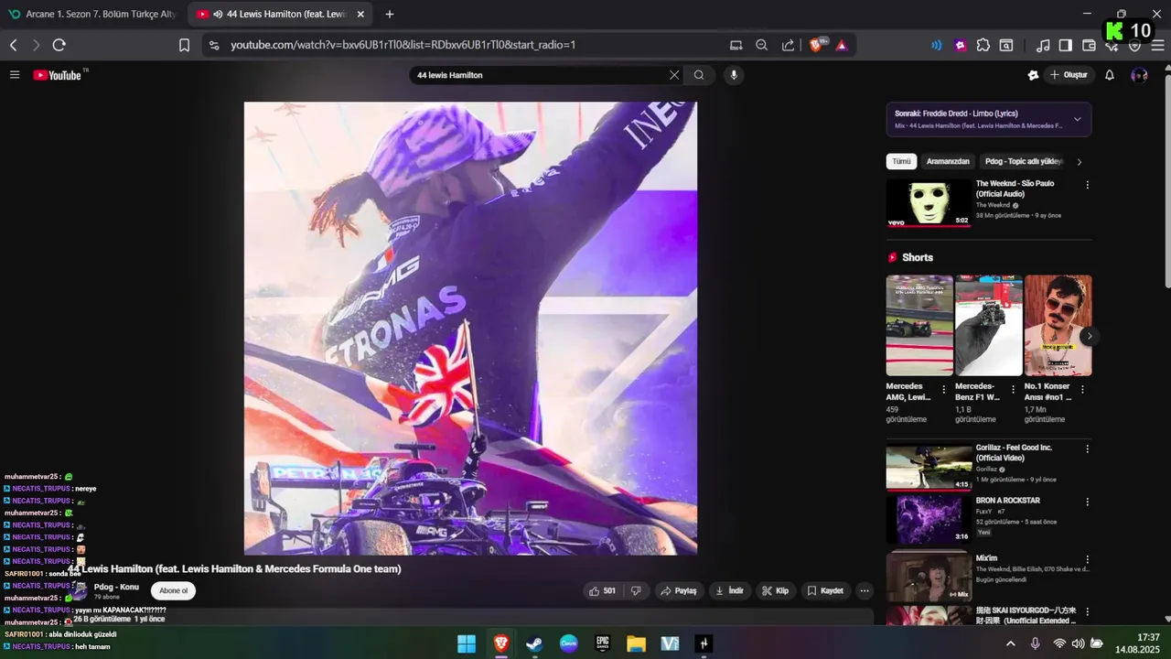The image size is (1171, 659).
Task: Share the video with Paylaş
Action: [679, 590]
